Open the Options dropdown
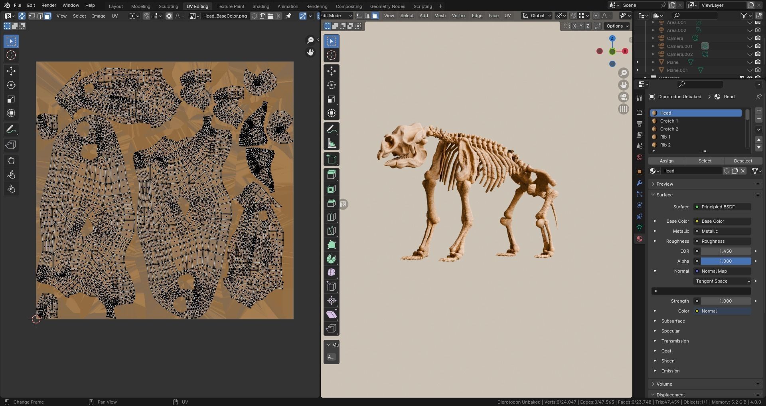 [617, 26]
